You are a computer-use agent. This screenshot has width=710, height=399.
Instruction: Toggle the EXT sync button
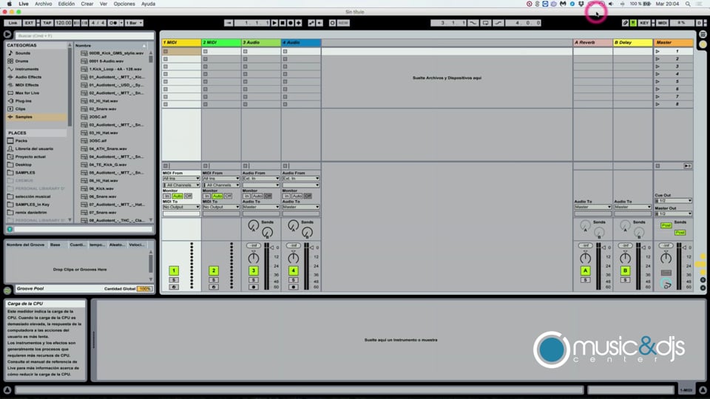29,23
